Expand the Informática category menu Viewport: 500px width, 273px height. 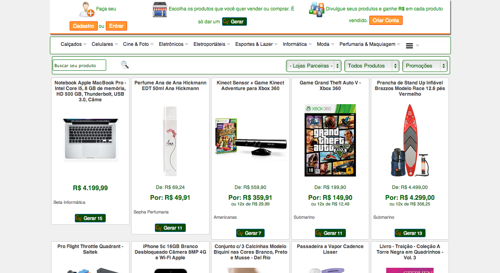pyautogui.click(x=297, y=44)
